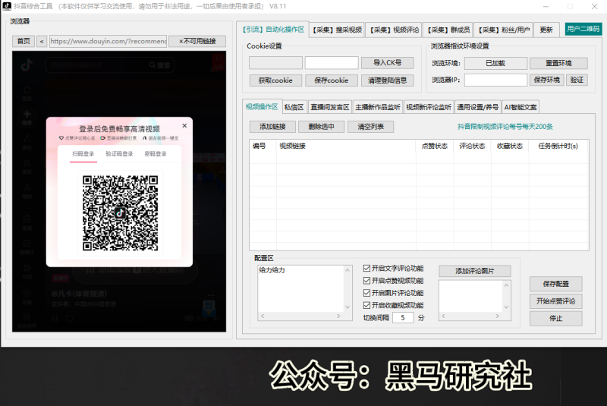Image resolution: width=607 pixels, height=406 pixels.
Task: Switch to 【采集】粉丝/用户 tab
Action: click(x=504, y=30)
